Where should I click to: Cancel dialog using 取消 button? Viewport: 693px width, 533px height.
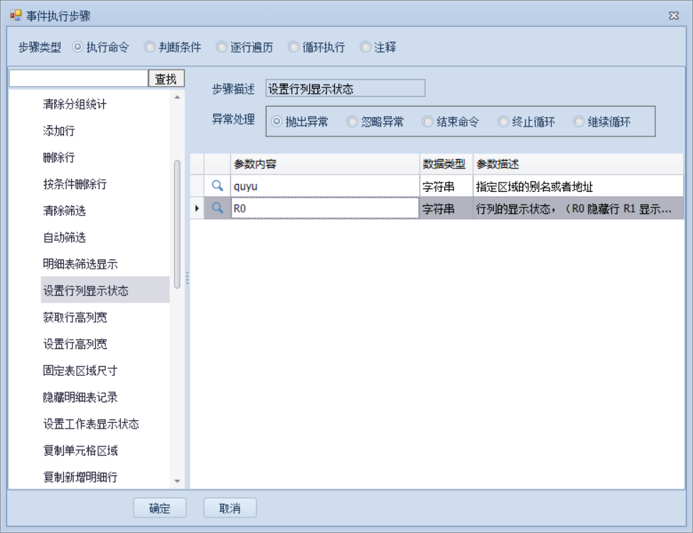click(x=230, y=508)
